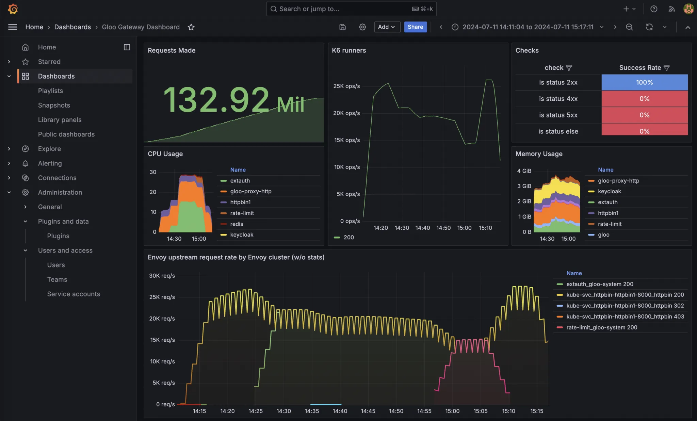697x421 pixels.
Task: Click the Share button
Action: [415, 27]
